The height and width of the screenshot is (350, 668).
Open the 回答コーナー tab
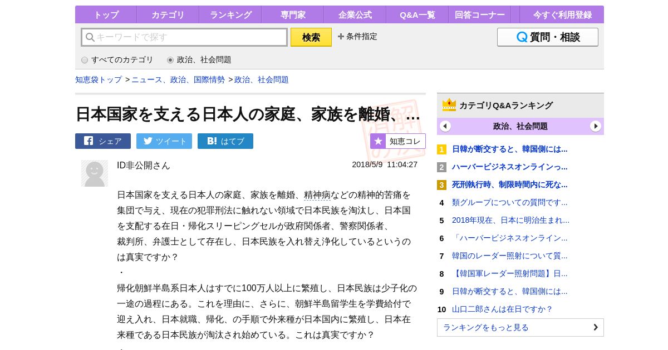479,14
